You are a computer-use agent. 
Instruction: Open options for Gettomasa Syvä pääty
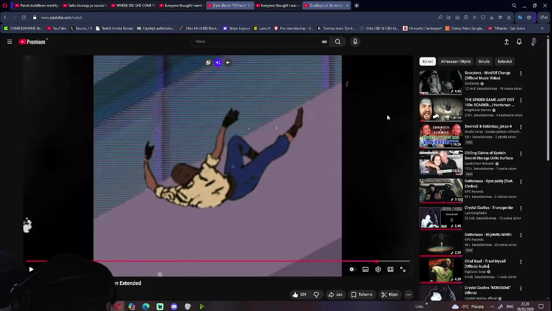point(521,181)
